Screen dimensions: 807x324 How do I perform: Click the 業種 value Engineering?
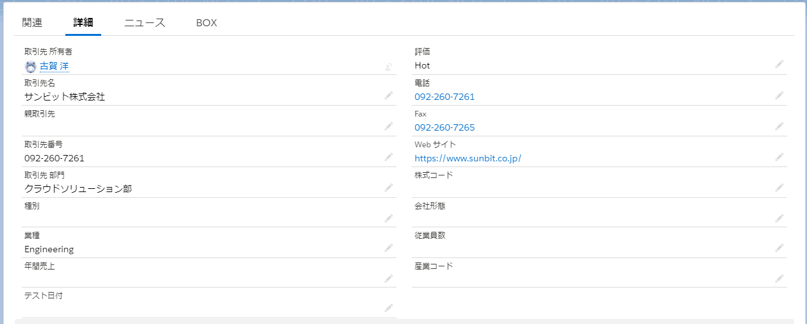[x=49, y=249]
